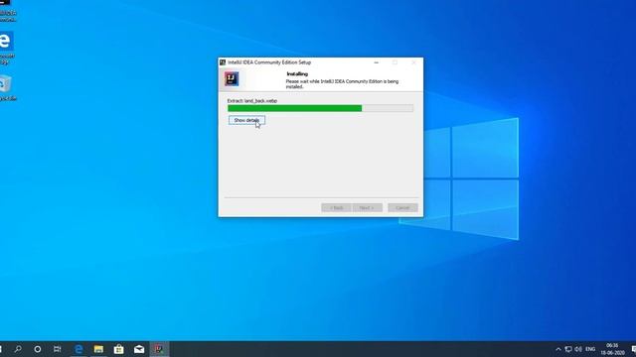The image size is (636, 357).
Task: Launch Edge from the taskbar
Action: tap(79, 349)
